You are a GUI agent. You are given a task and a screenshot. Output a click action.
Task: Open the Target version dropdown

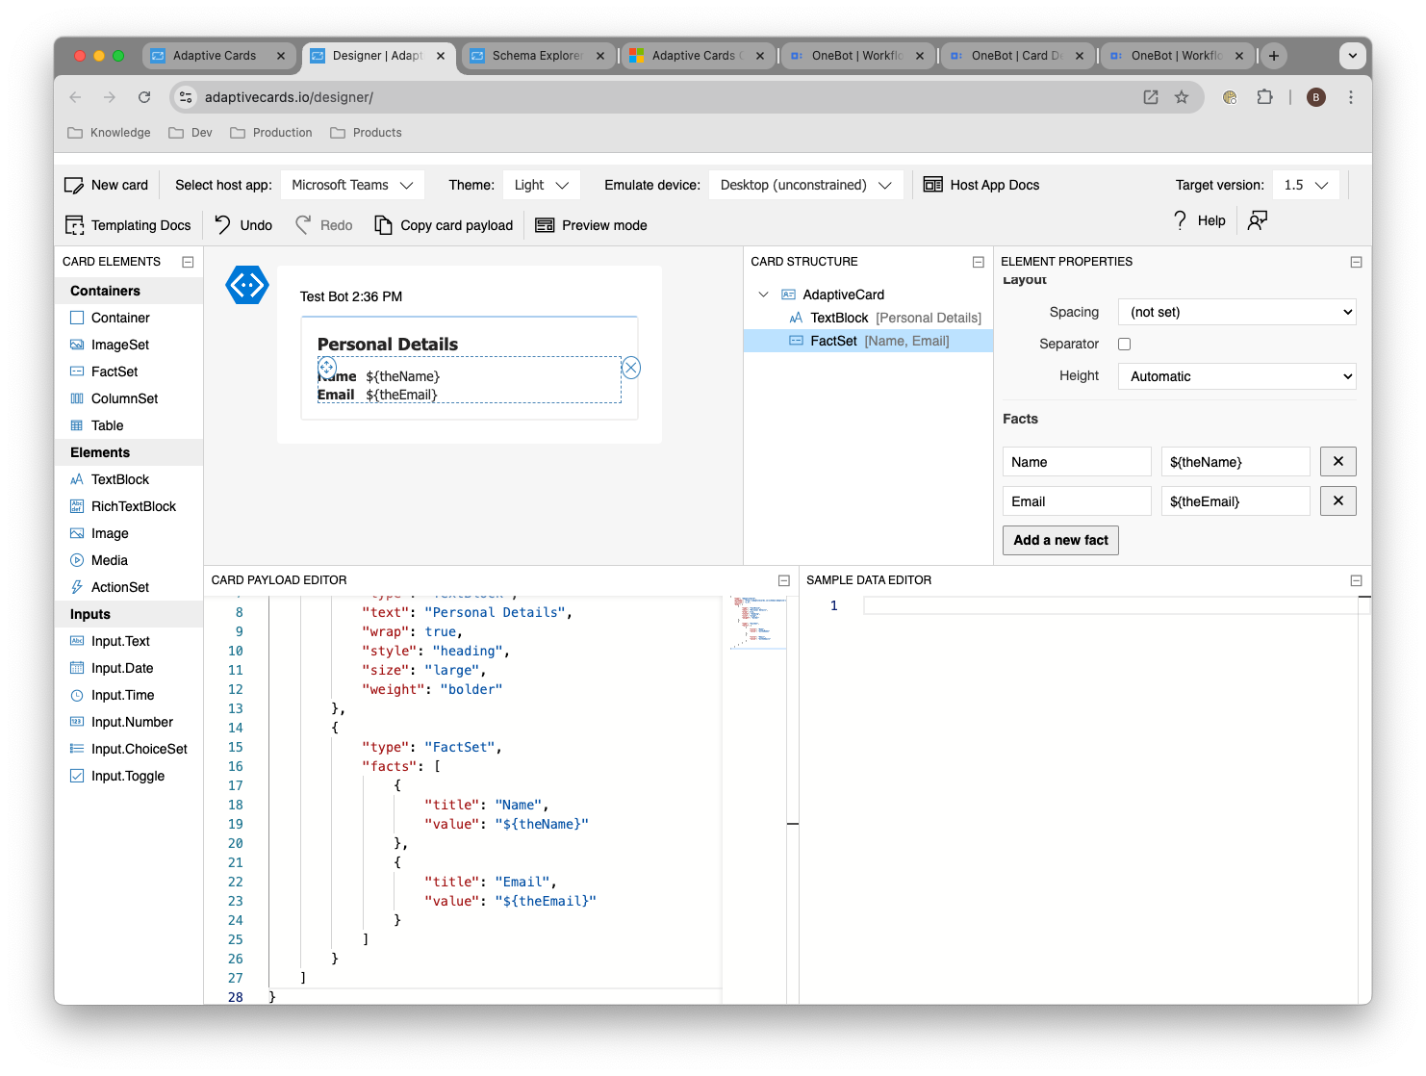click(x=1306, y=185)
